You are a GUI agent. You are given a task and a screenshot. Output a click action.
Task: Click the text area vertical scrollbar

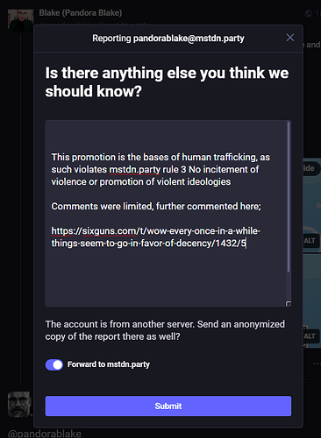pyautogui.click(x=289, y=197)
